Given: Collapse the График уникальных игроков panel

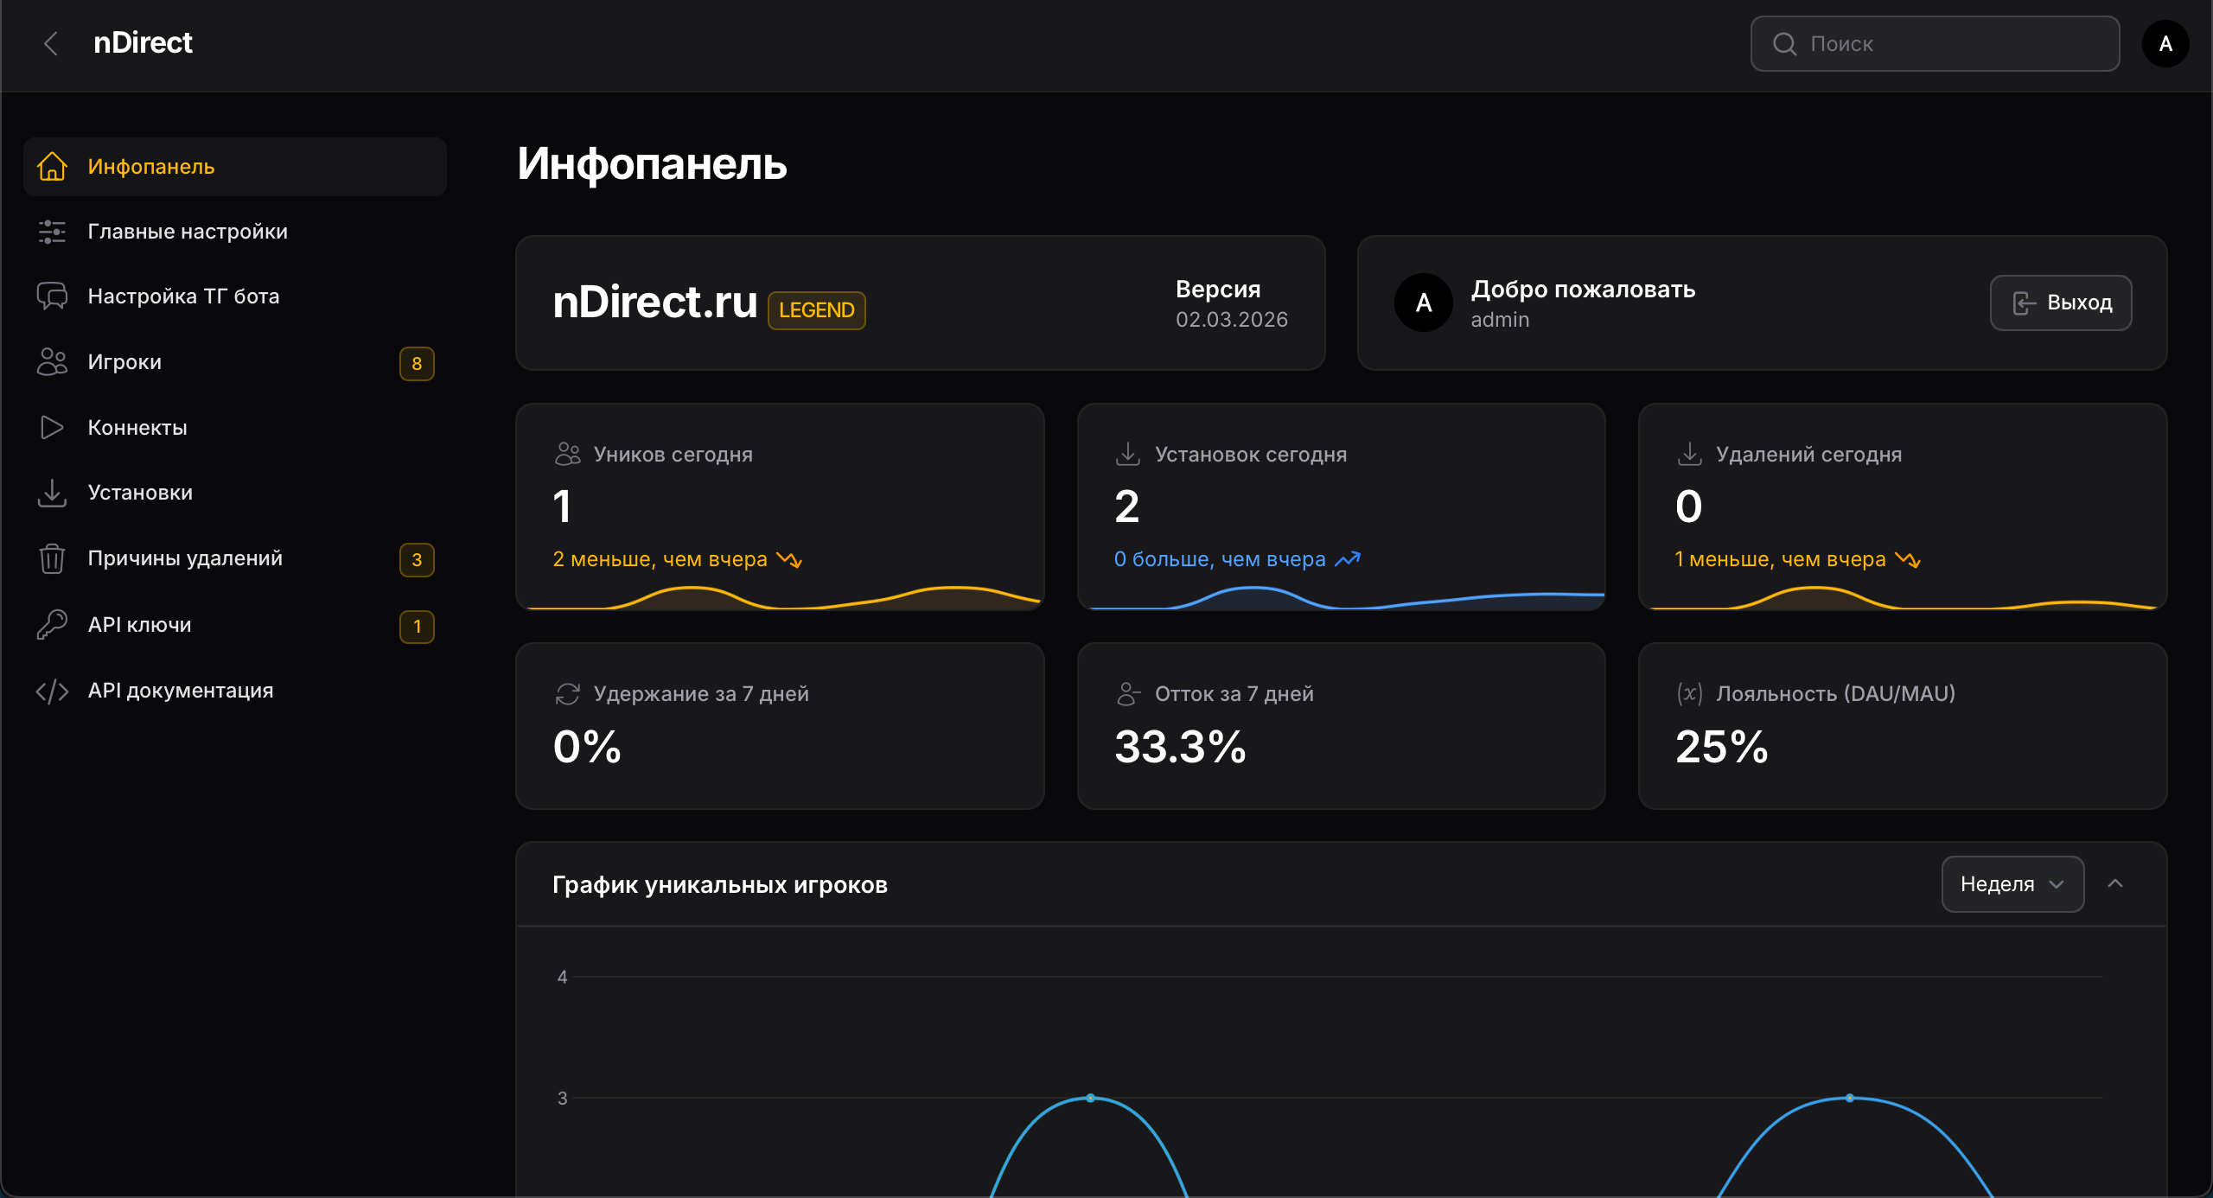Looking at the screenshot, I should (x=2115, y=883).
